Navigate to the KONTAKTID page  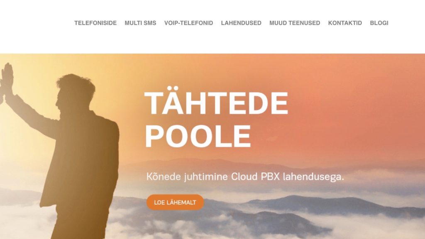point(345,23)
